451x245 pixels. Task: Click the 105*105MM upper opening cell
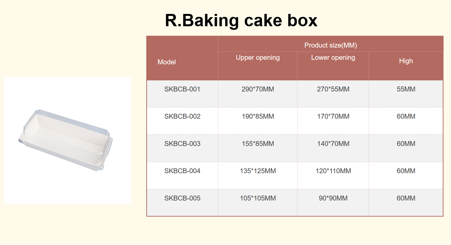[x=258, y=198]
